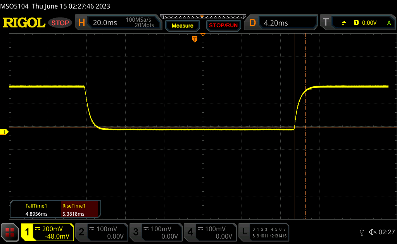Click the digital channels 0-15 label panel

[x=269, y=233]
